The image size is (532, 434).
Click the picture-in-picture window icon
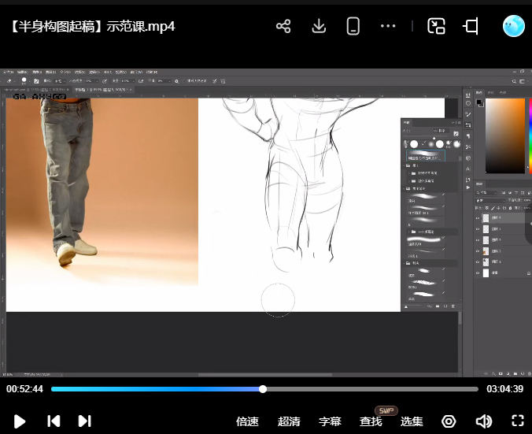coord(436,26)
